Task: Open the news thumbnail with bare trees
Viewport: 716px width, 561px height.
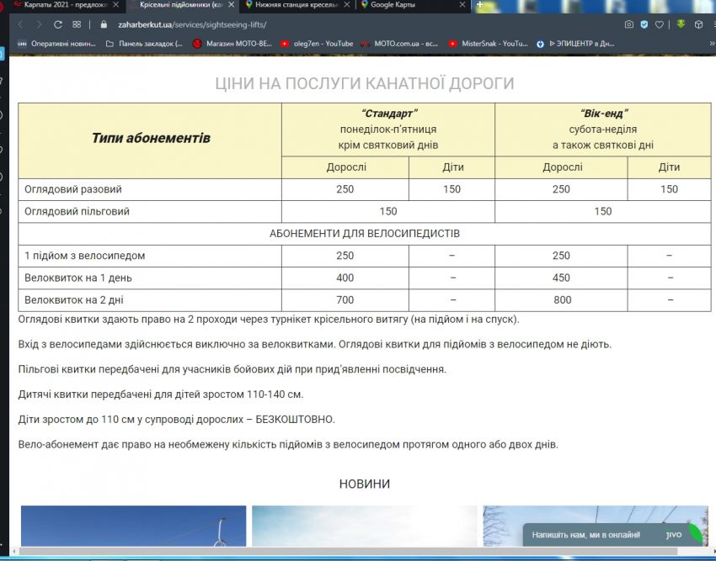Action: point(596,526)
